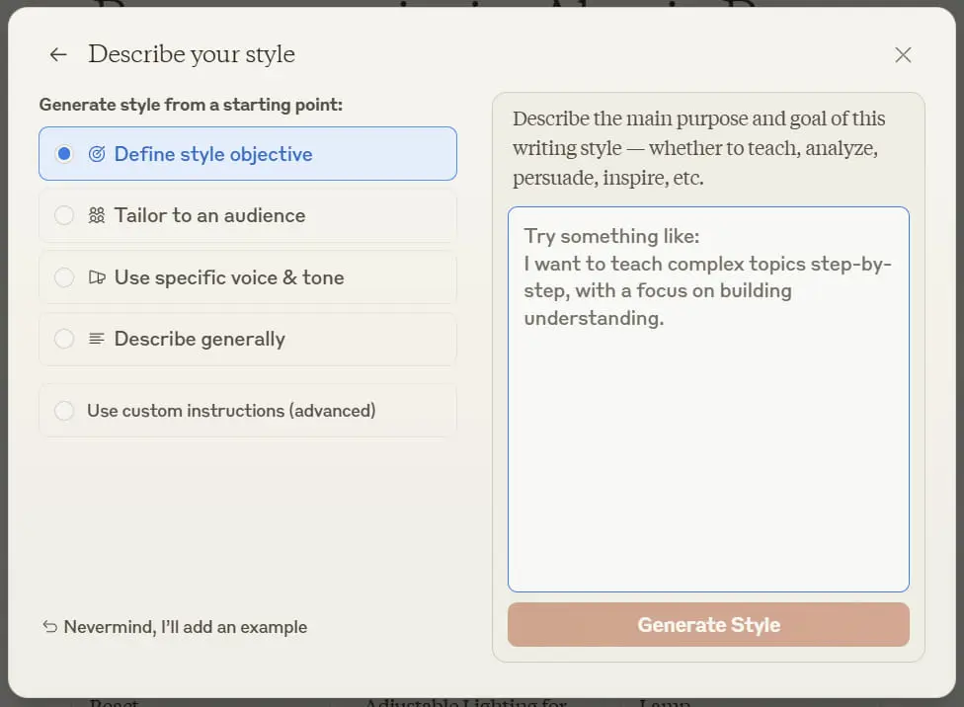The width and height of the screenshot is (964, 707).
Task: Select the Use specific voice & tone radio button
Action: pyautogui.click(x=64, y=277)
